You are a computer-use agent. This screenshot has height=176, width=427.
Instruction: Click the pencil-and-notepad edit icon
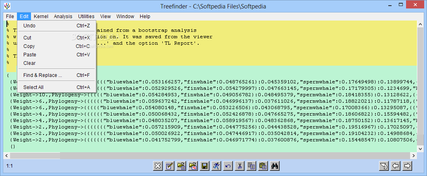tap(170, 166)
